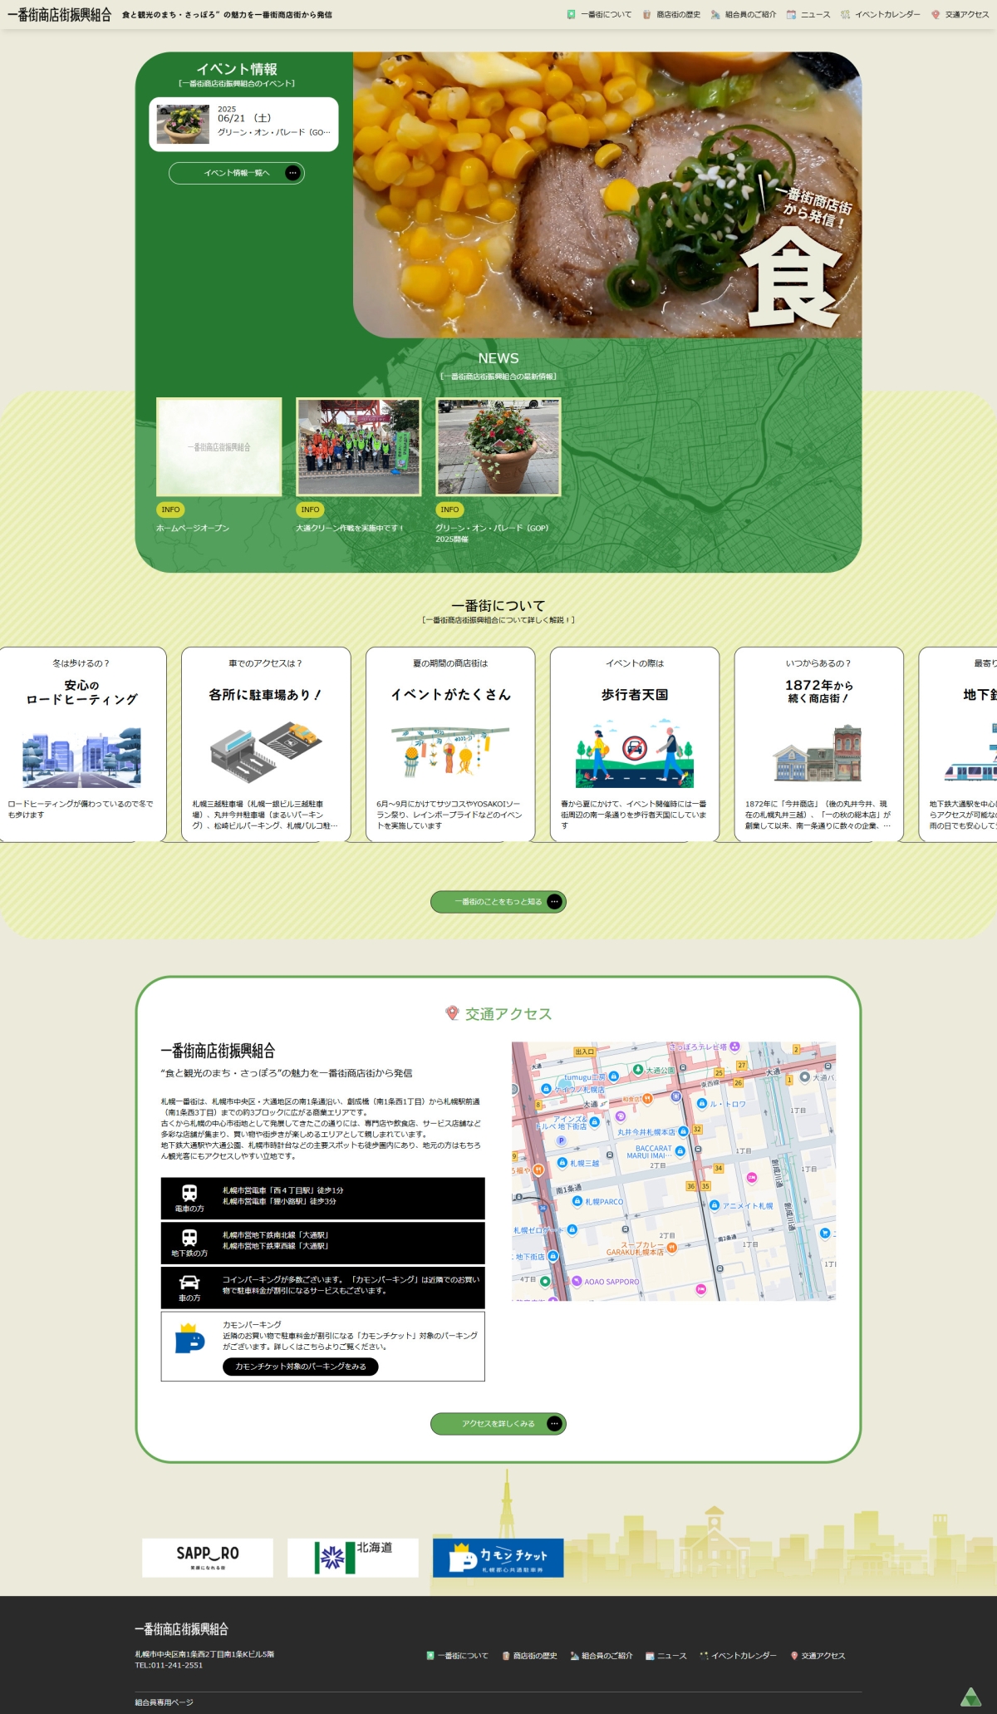
Task: Click the 北海道 logo banner
Action: 353,1557
